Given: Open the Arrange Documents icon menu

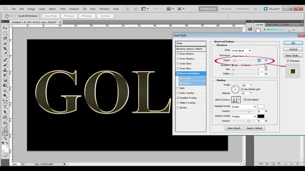Looking at the screenshot, I should click(170, 9).
